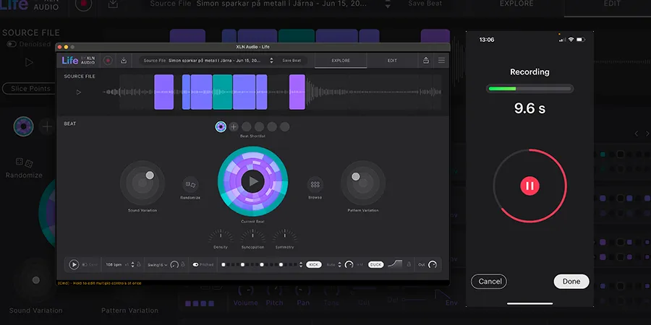Click Slice Points button in background window
Screen dimensions: 651x325
tap(30, 88)
